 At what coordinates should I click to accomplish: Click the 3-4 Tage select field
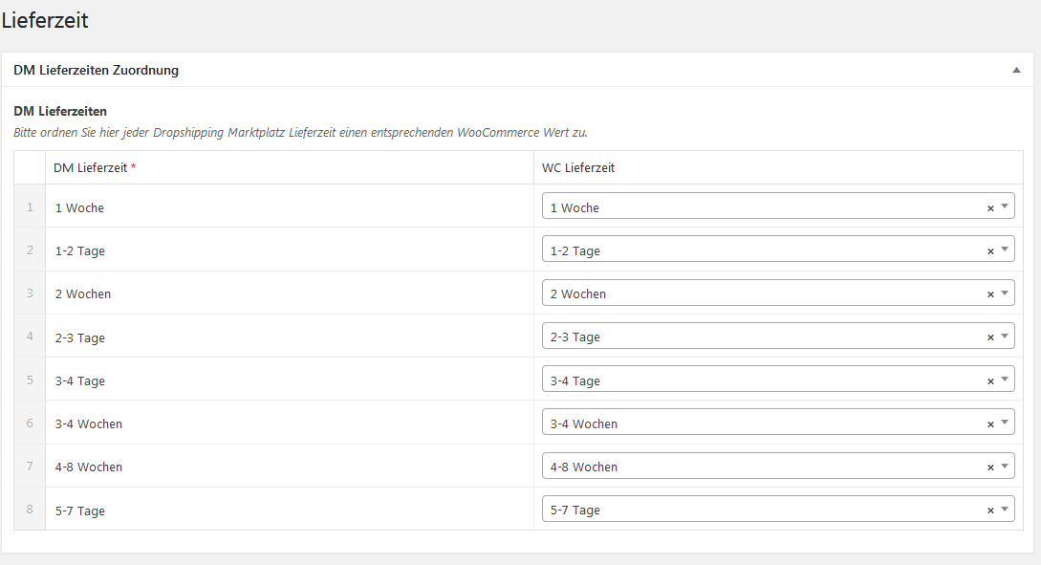coord(778,380)
